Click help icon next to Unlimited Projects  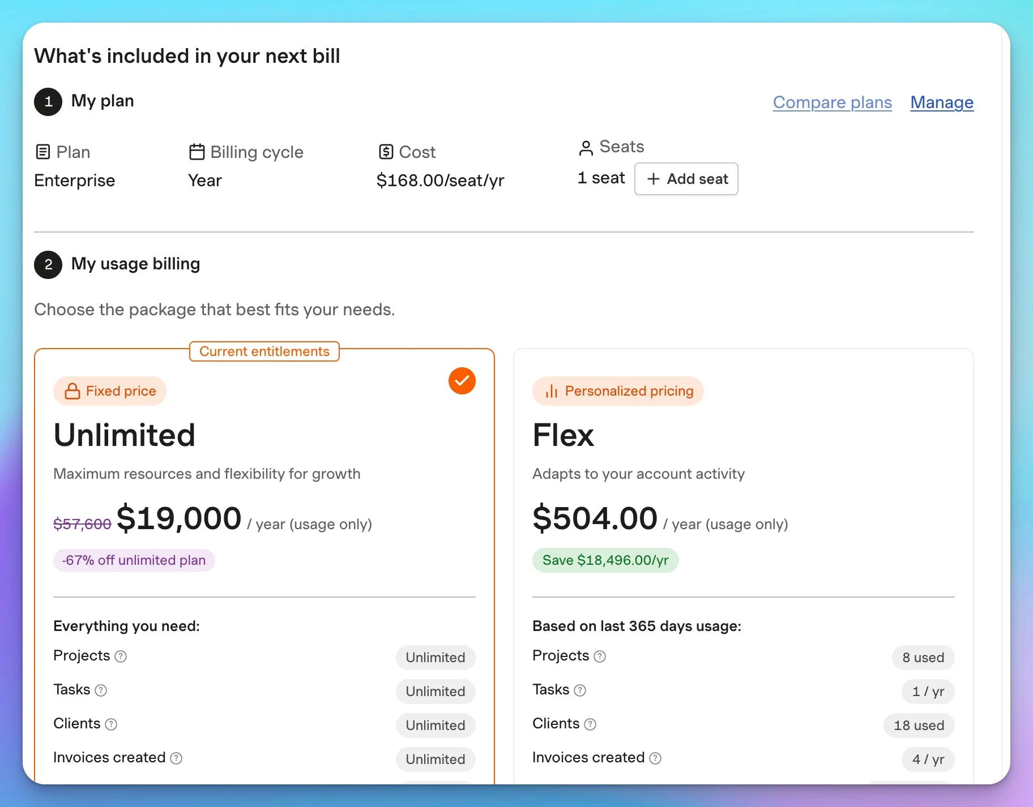[121, 656]
